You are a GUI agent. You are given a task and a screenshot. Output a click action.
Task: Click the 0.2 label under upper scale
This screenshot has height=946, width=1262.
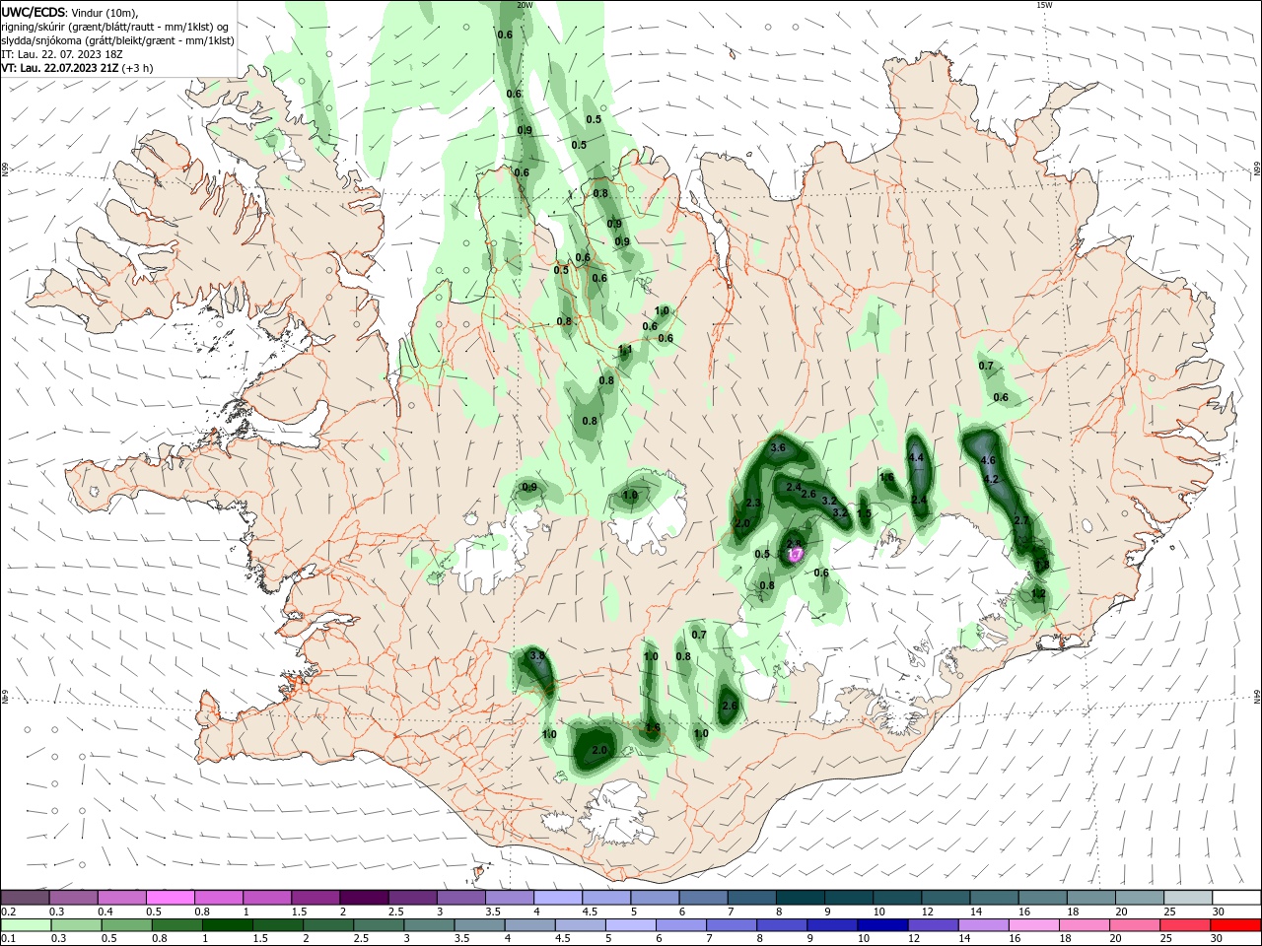click(8, 912)
